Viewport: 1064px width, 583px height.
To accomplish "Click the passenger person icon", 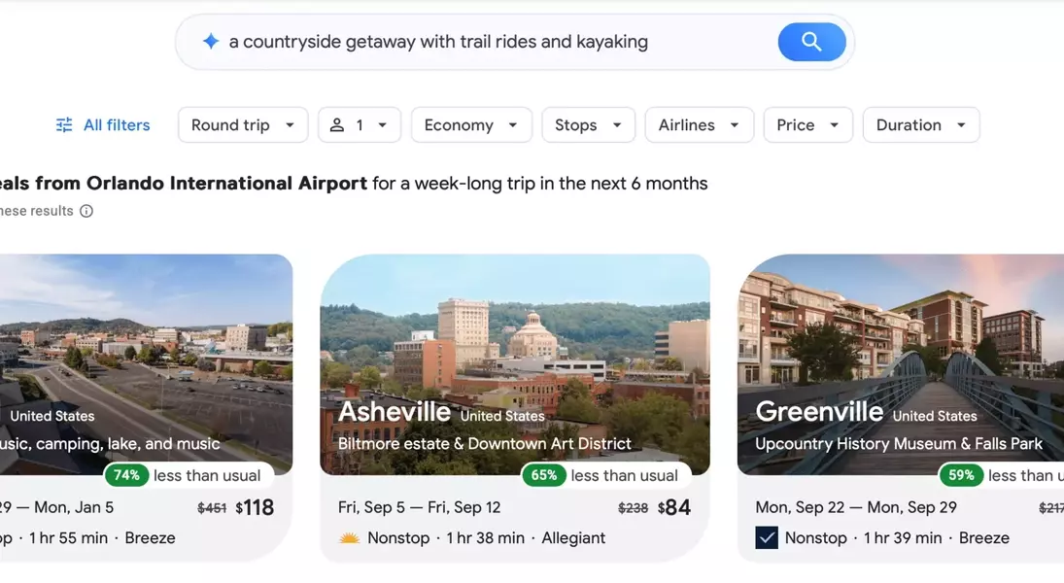I will tap(337, 125).
